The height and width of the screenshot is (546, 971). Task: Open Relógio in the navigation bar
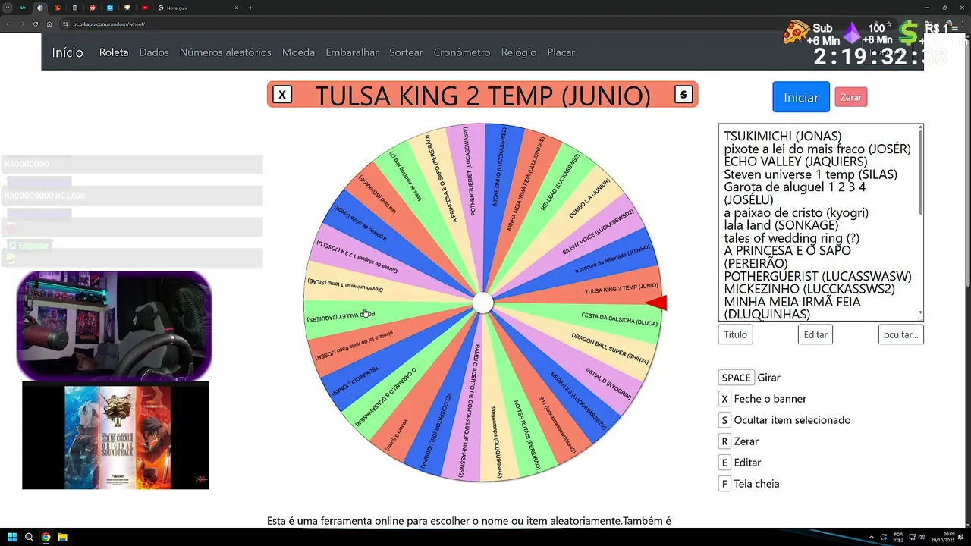519,52
